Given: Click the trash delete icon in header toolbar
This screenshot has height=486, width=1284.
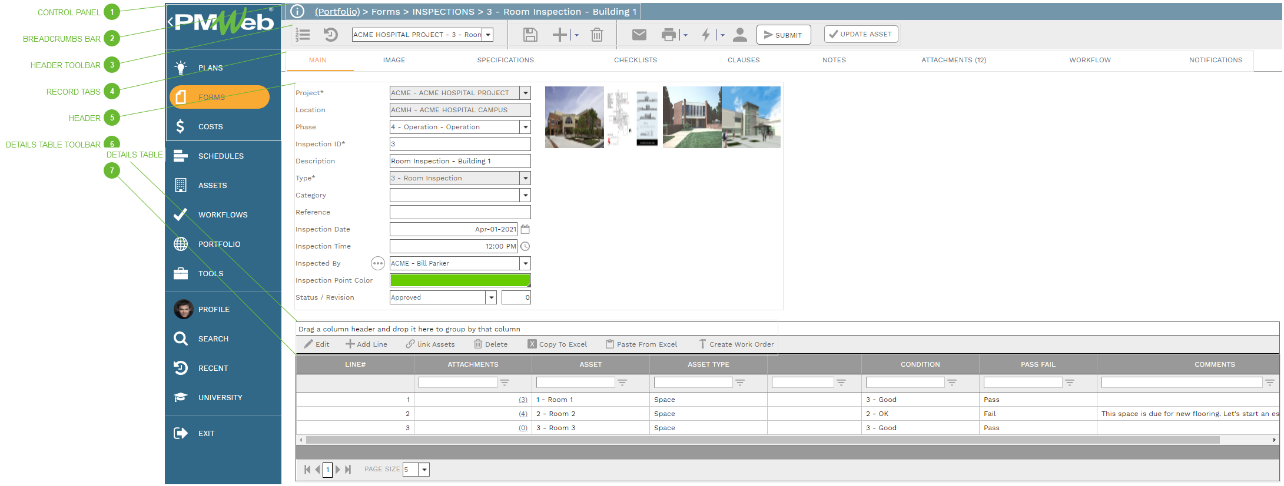Looking at the screenshot, I should (x=596, y=35).
